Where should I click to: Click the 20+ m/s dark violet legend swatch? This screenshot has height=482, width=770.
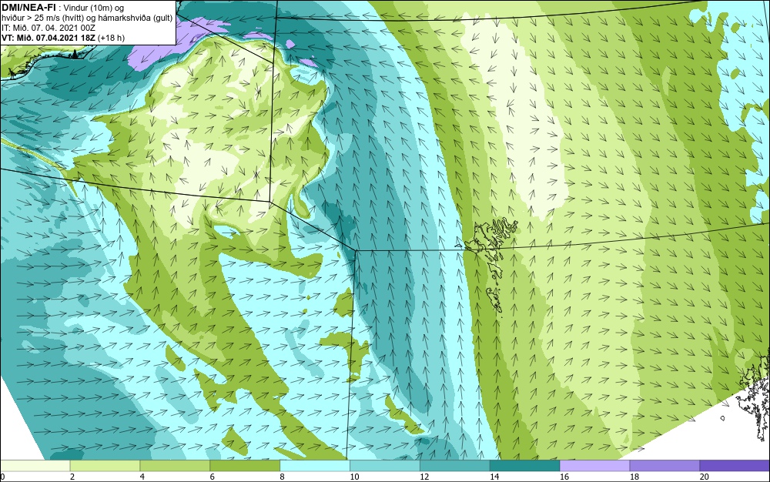[735, 466]
